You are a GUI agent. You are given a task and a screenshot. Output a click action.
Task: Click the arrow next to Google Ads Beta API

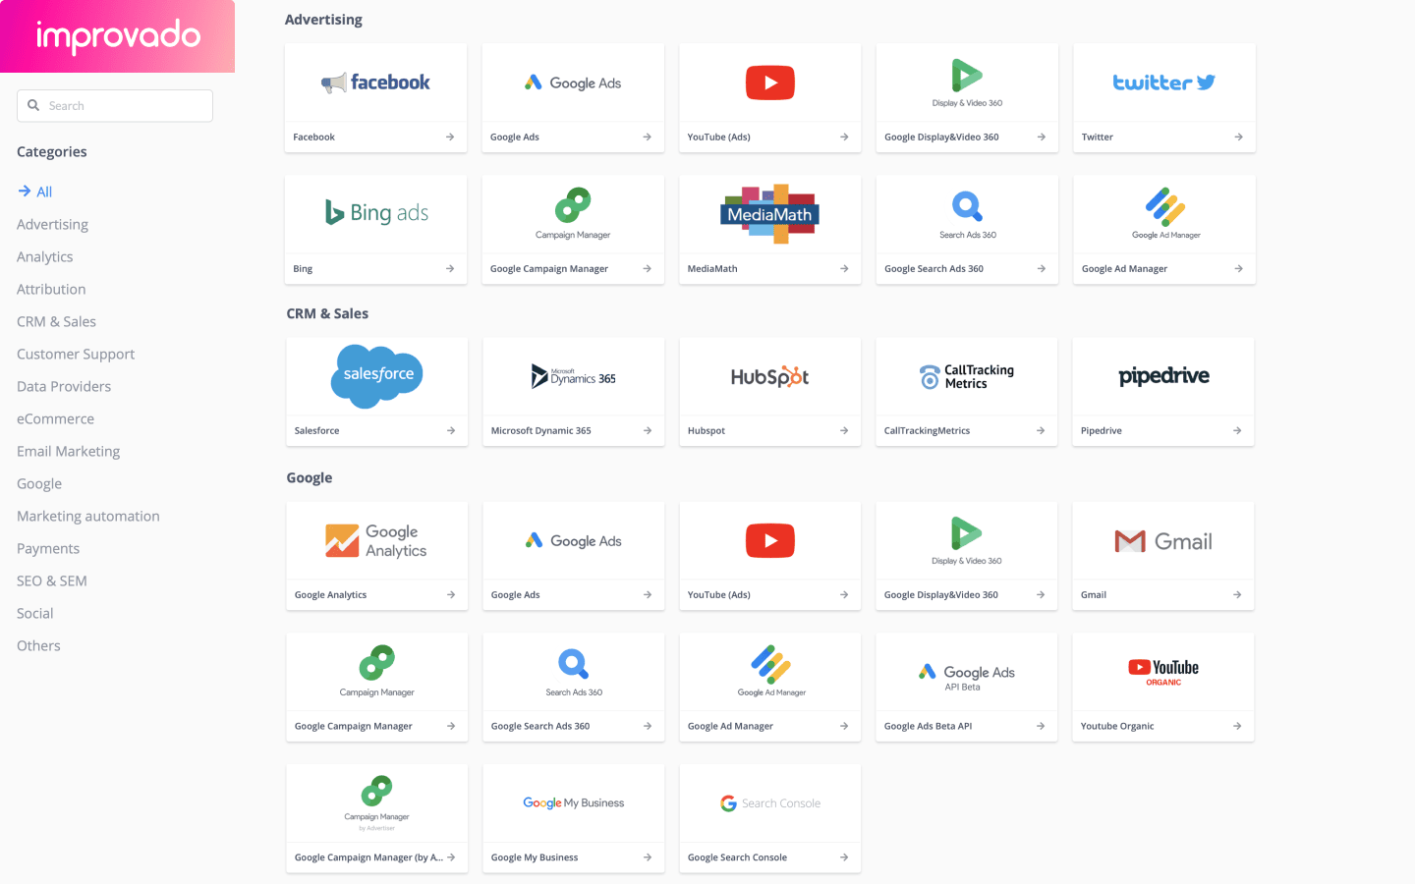[x=1041, y=726]
